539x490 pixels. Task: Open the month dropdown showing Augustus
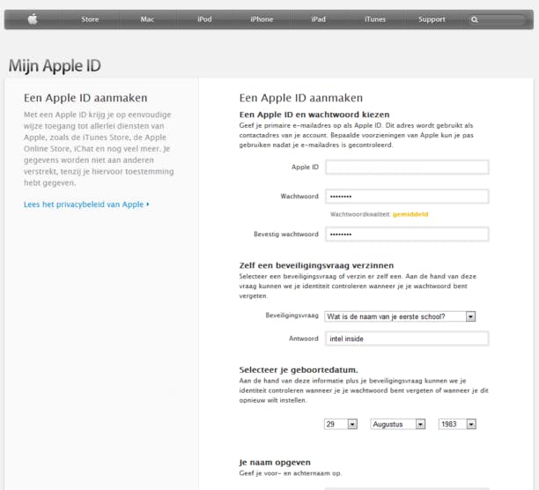(x=398, y=424)
